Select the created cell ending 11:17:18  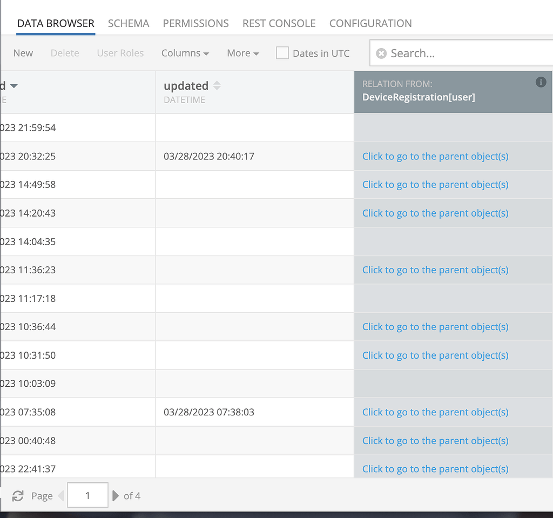click(77, 299)
